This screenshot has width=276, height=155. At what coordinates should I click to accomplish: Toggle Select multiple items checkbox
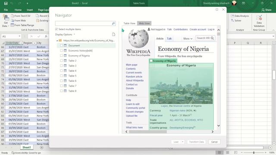(x=56, y=29)
